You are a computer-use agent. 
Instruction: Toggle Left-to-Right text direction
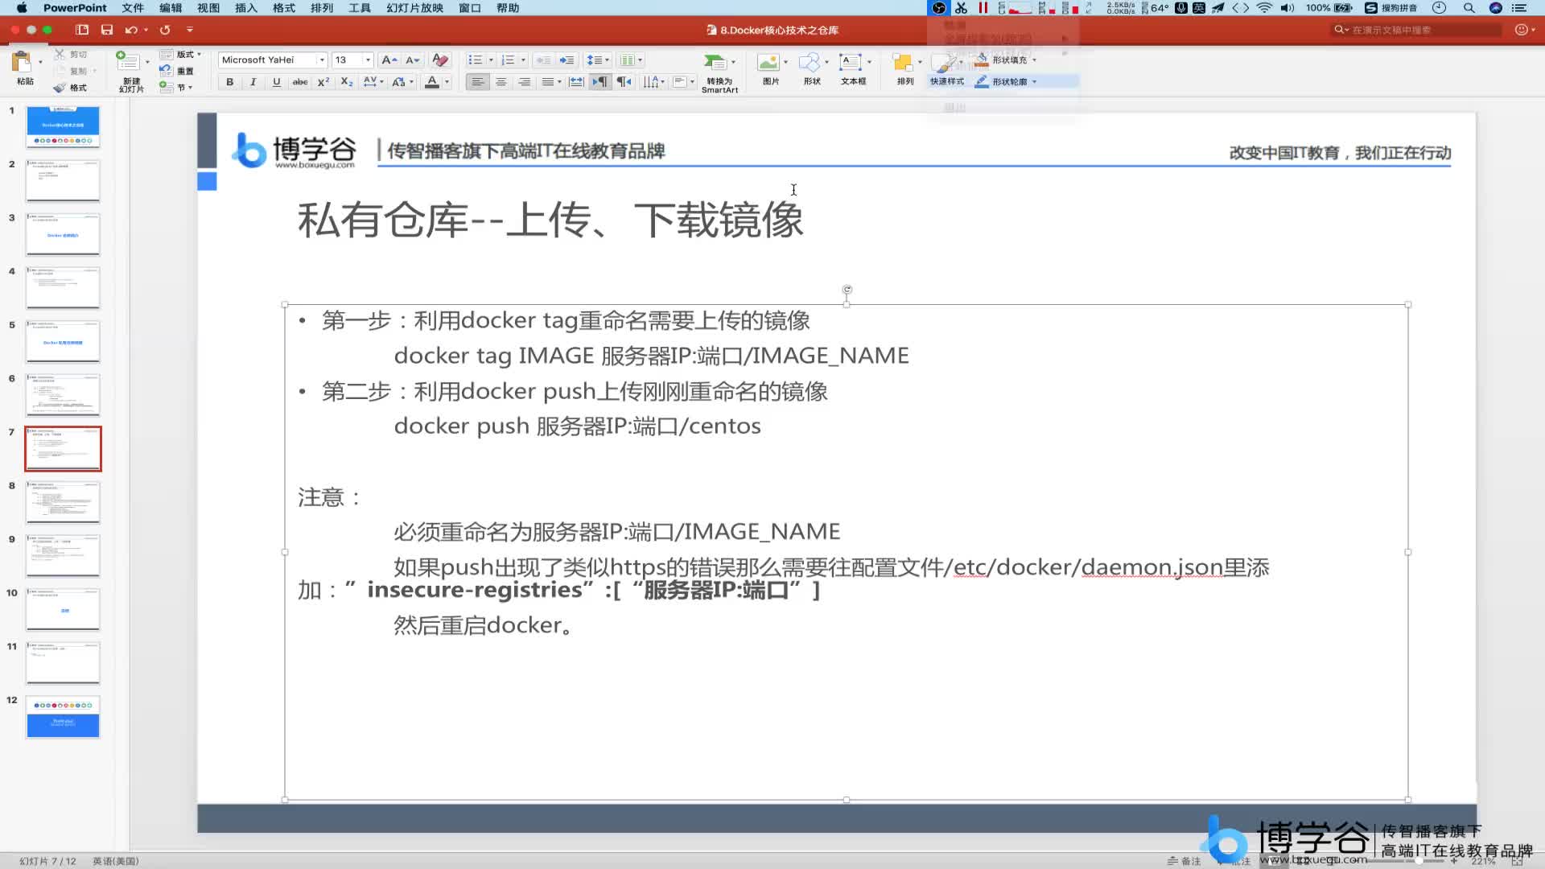click(600, 82)
